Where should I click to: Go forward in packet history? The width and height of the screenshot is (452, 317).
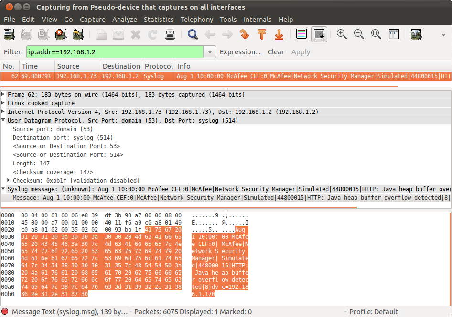(227, 34)
